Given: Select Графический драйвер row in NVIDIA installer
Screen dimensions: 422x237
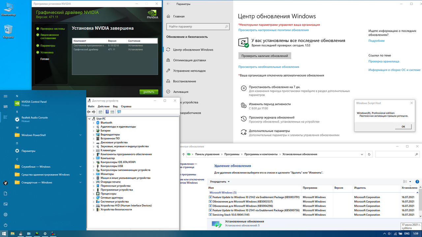Looking at the screenshot, I should pyautogui.click(x=115, y=49).
